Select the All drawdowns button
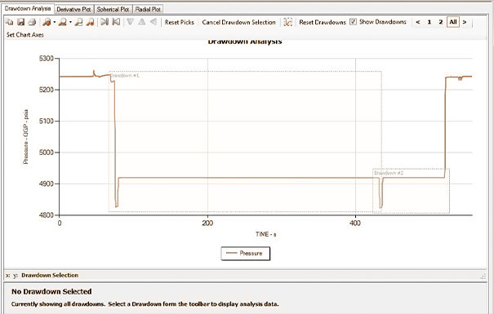This screenshot has width=494, height=314. pyautogui.click(x=453, y=22)
